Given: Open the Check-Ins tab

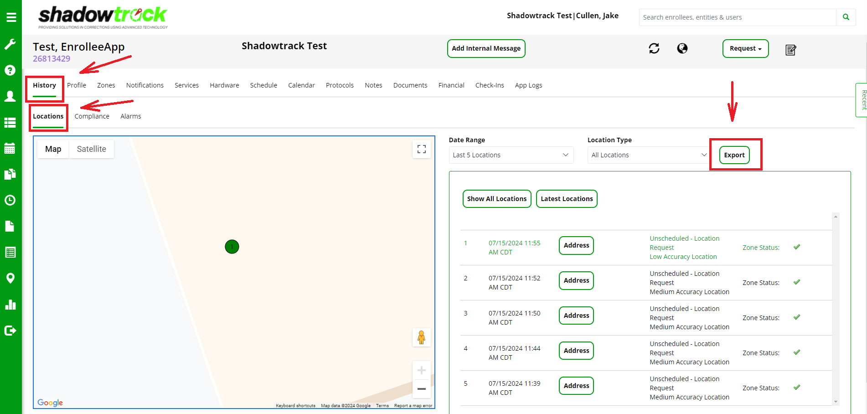Looking at the screenshot, I should tap(490, 85).
